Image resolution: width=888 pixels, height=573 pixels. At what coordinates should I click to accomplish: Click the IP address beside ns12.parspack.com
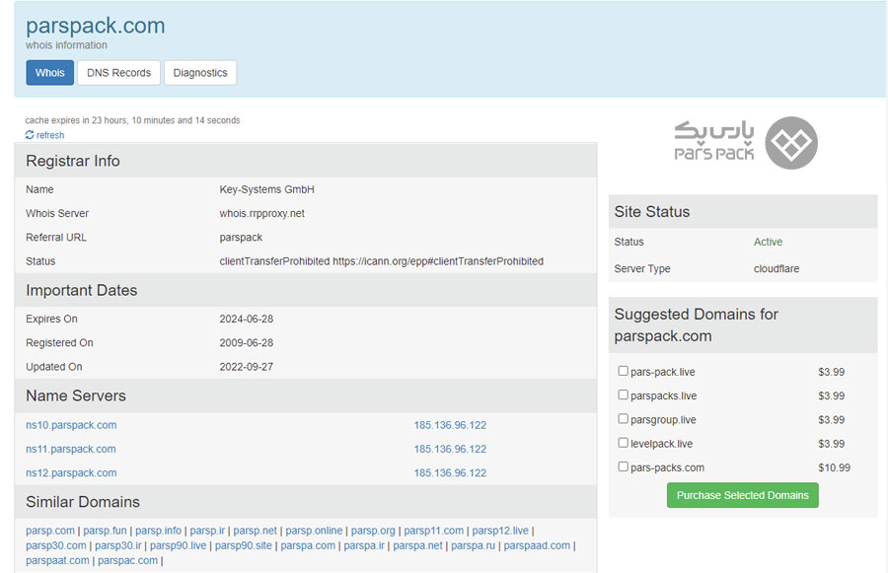450,472
